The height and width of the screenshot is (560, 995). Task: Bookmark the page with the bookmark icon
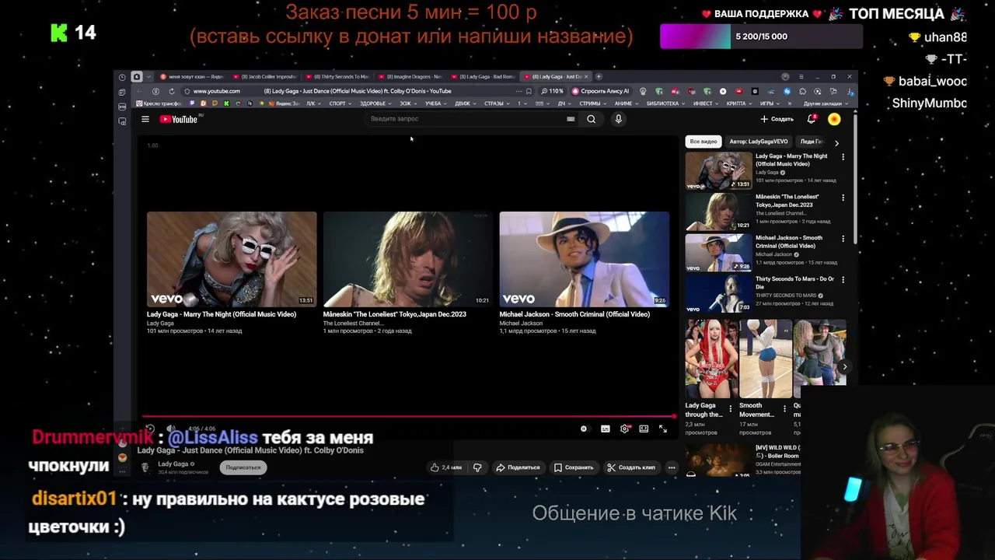529,91
